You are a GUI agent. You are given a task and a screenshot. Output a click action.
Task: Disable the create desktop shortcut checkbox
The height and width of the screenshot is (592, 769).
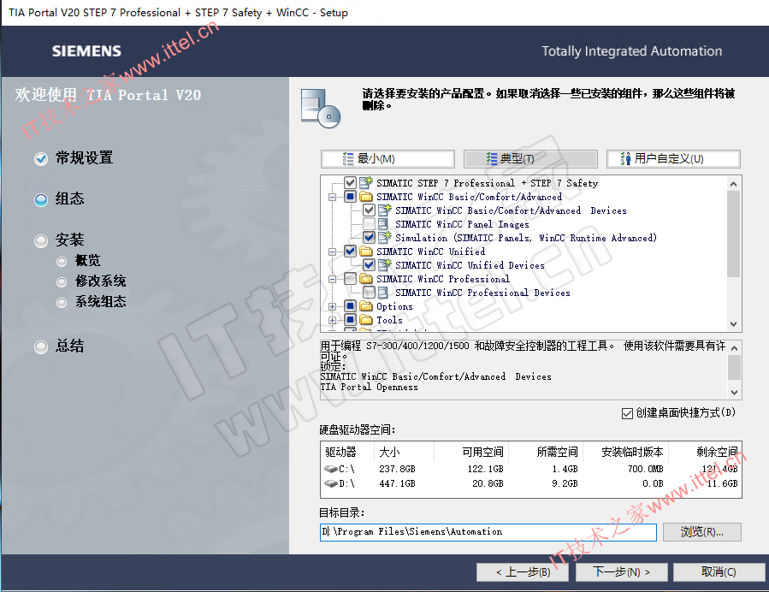click(627, 413)
